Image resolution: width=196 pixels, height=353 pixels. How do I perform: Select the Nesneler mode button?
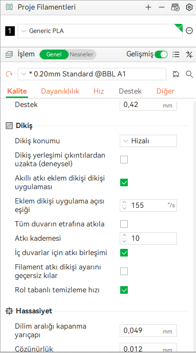tap(82, 54)
